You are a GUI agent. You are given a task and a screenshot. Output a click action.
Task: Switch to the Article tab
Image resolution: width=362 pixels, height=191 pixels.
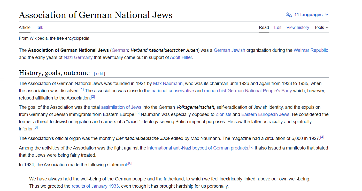(x=25, y=27)
